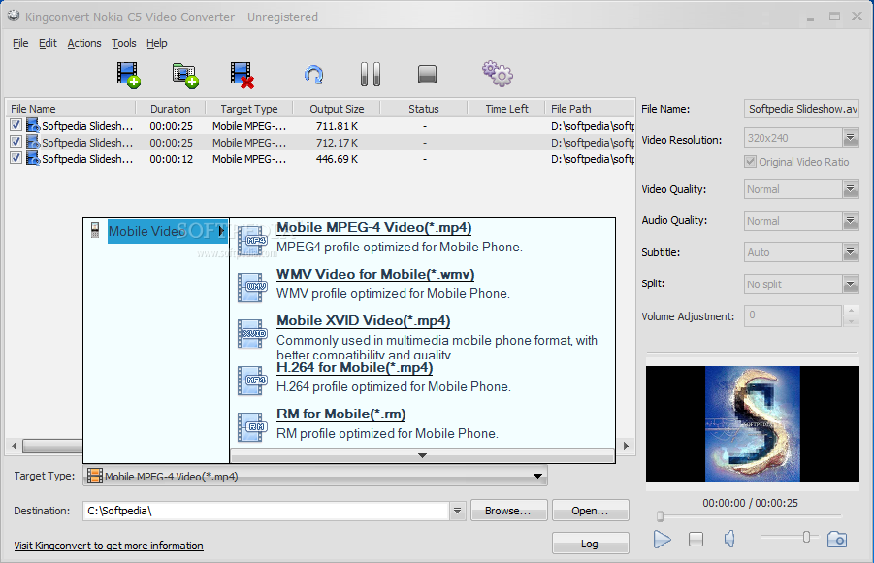Screen dimensions: 874x563
Task: Choose the Mobile XVID Video(*.mp4) format
Action: [363, 321]
